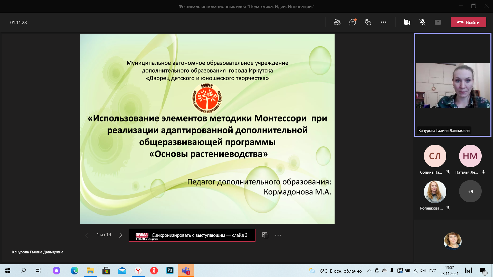Click the share content icon
Screen dimensions: 493x277
click(438, 22)
